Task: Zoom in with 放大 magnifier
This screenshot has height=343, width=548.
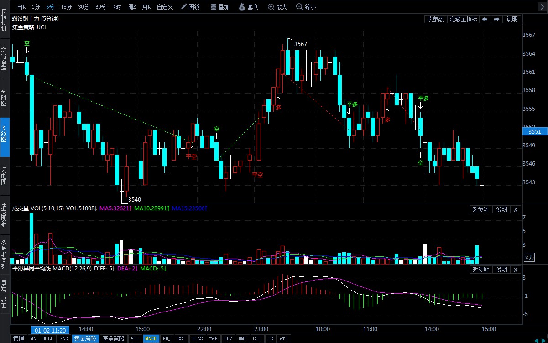Action: point(277,7)
